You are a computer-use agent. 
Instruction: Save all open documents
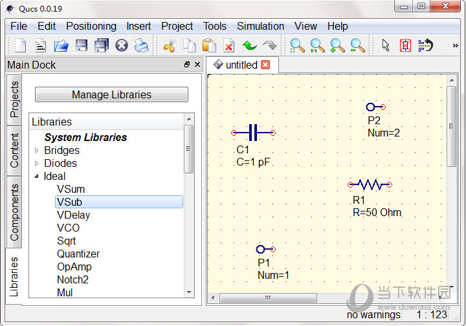102,46
